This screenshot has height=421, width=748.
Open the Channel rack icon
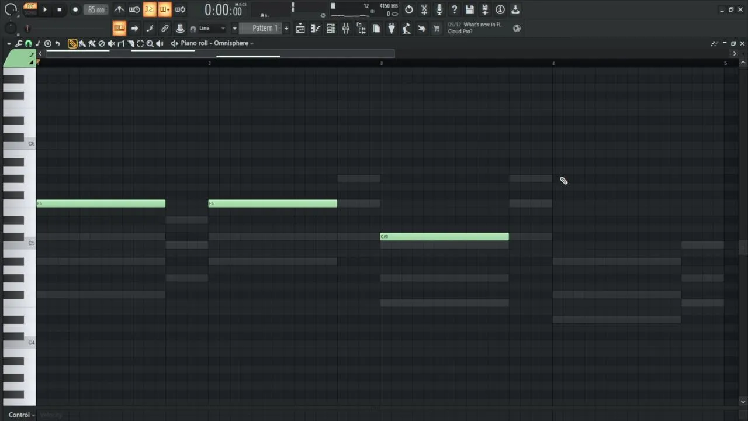point(331,28)
